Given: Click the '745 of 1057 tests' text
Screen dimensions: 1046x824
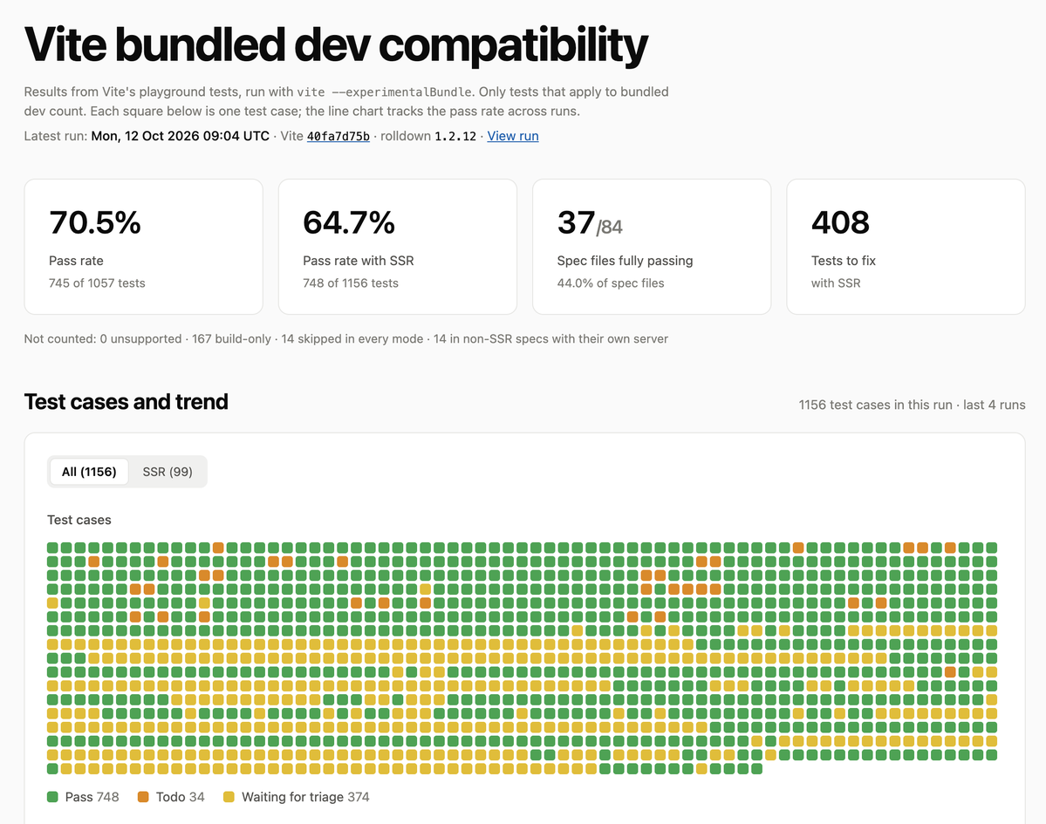Looking at the screenshot, I should point(97,283).
